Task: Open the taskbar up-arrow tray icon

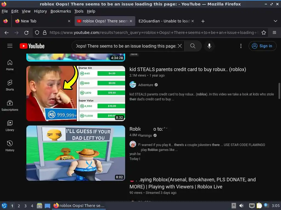Action: [234, 206]
